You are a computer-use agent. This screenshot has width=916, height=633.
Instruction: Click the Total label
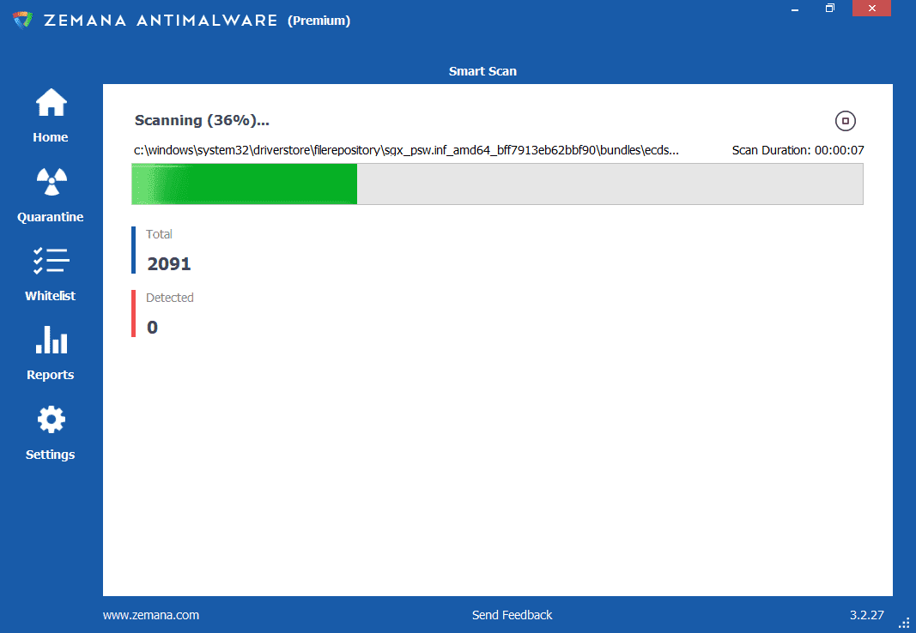pyautogui.click(x=159, y=234)
